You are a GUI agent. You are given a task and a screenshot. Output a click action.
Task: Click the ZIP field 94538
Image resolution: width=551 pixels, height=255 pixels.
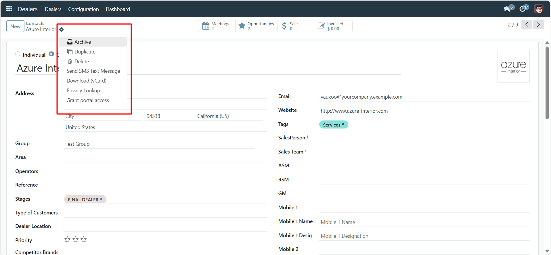[x=169, y=116]
